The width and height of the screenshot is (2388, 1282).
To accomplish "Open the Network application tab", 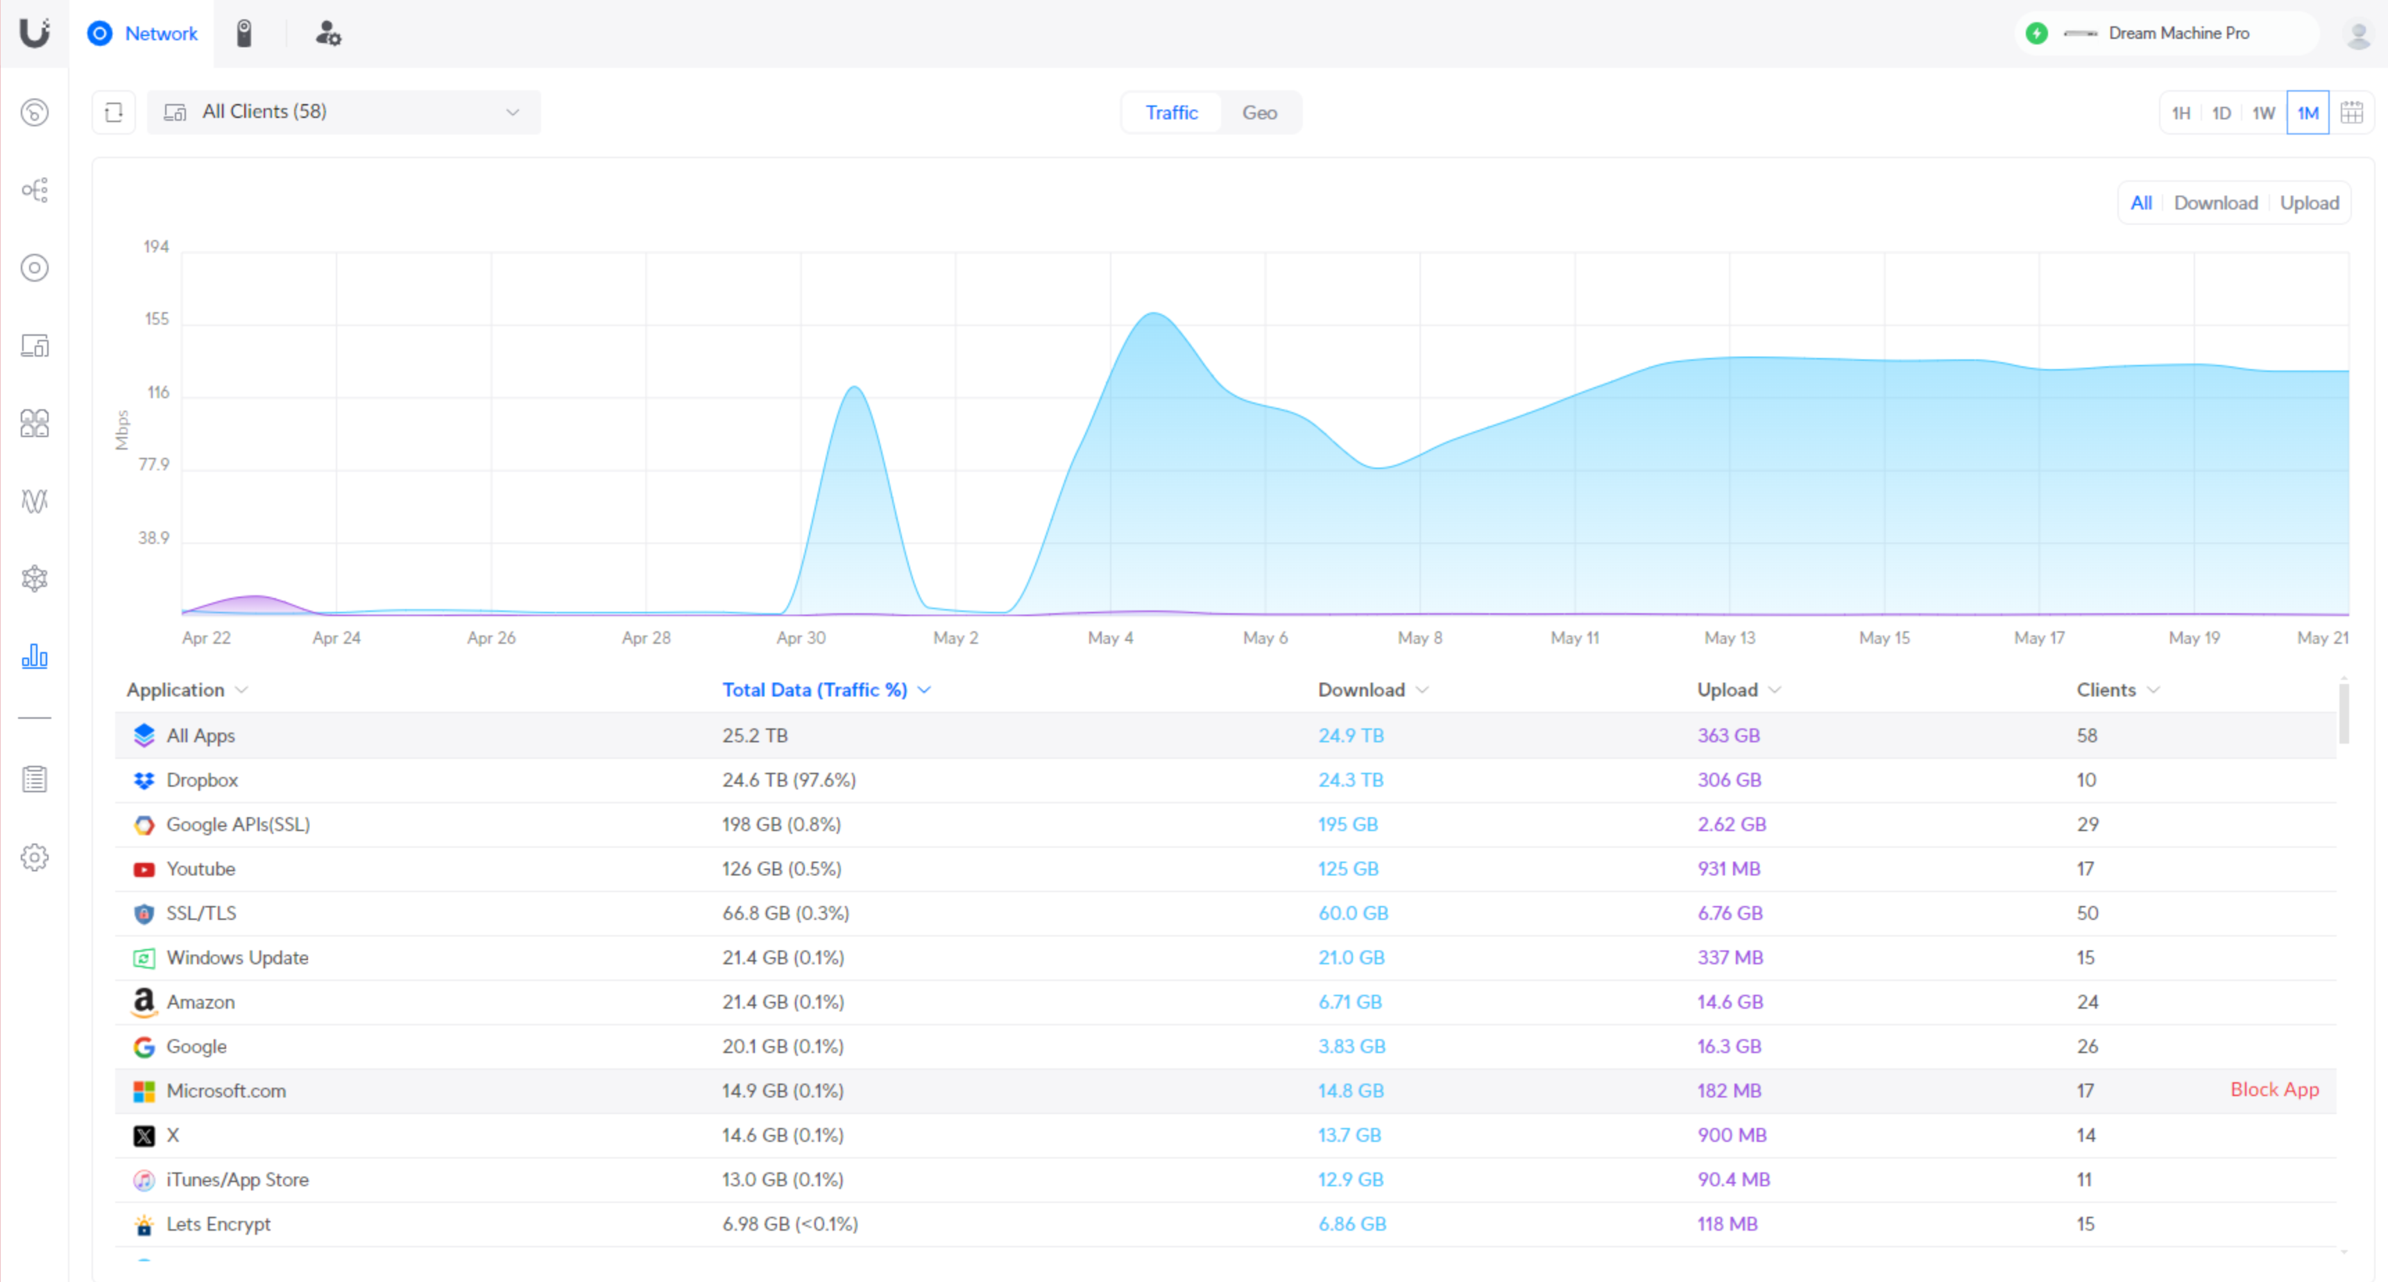I will coord(143,33).
